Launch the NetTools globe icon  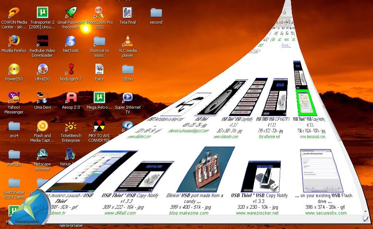[x=71, y=41]
